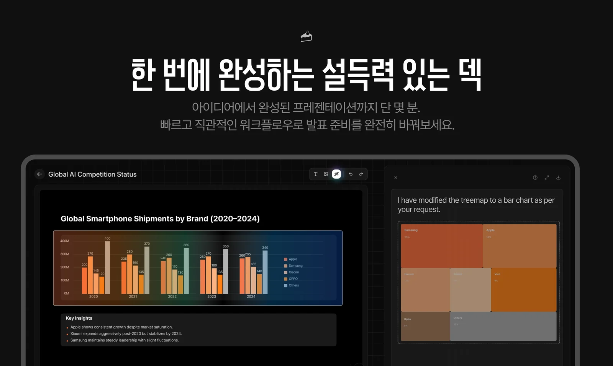Viewport: 613px width, 366px height.
Task: Activate the AI magic wand tool
Action: 336,174
